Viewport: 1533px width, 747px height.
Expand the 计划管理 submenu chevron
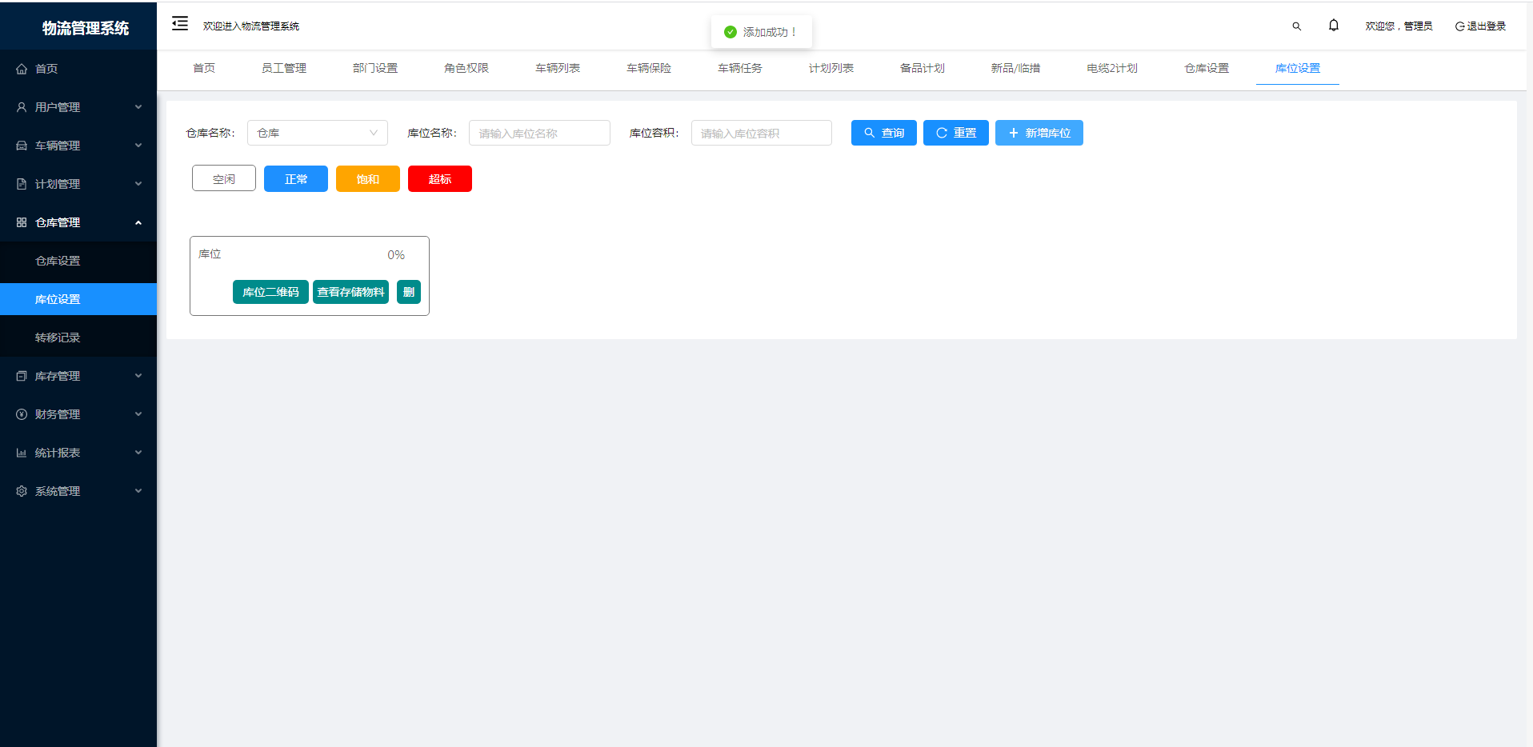[138, 184]
